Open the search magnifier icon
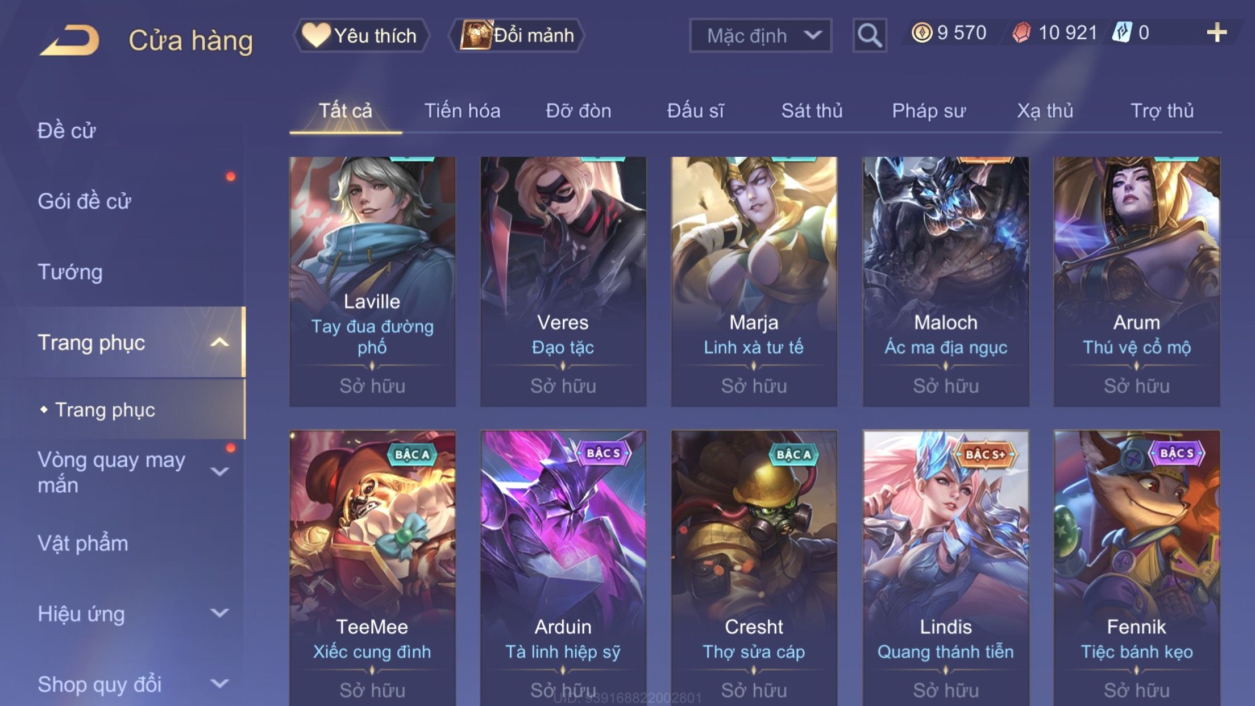1255x706 pixels. [869, 35]
